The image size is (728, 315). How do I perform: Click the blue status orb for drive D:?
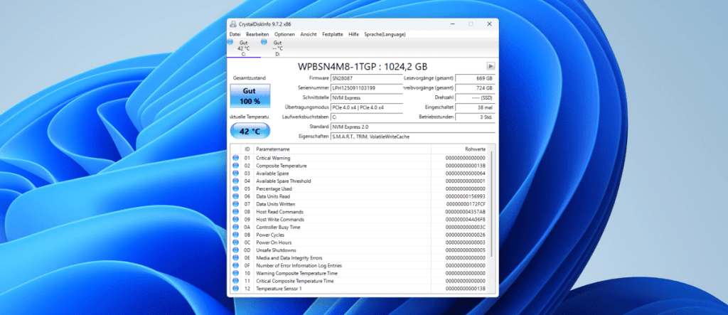click(x=264, y=43)
